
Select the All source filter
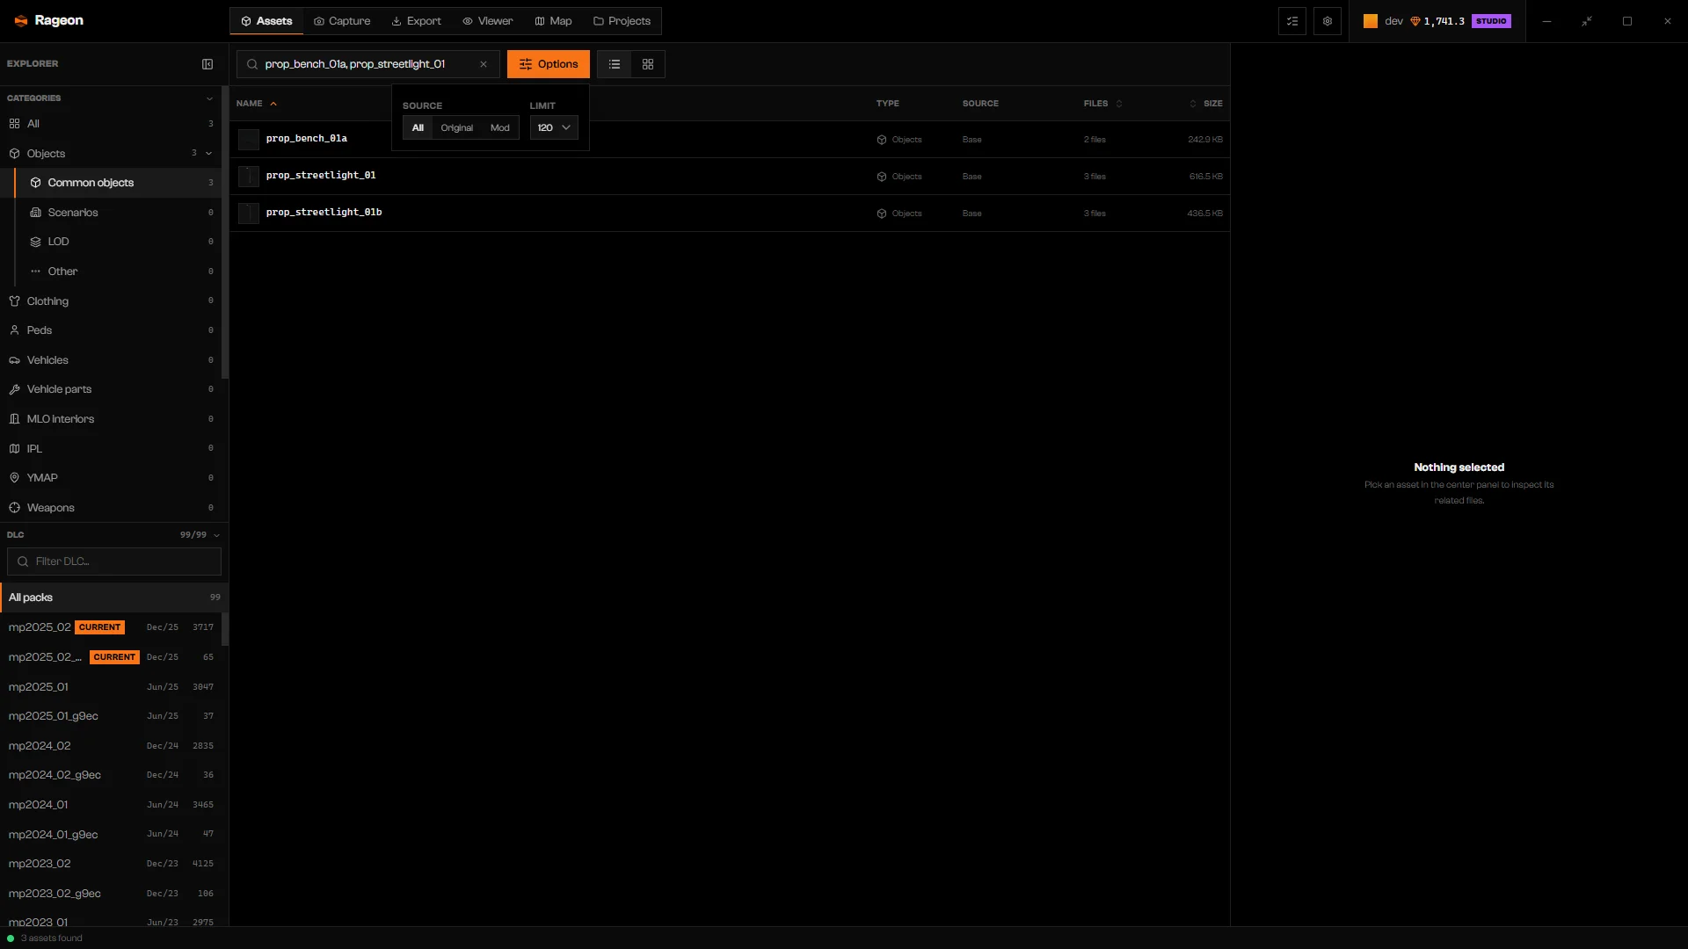(x=418, y=128)
